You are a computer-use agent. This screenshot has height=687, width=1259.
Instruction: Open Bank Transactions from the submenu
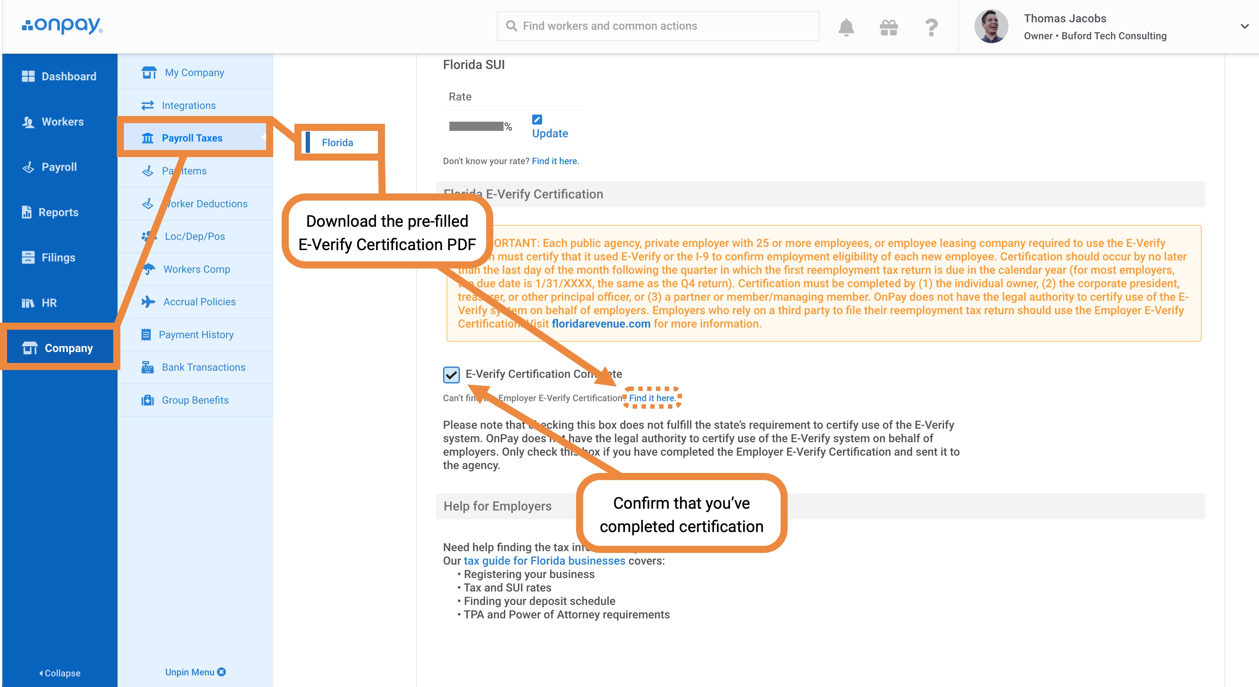tap(203, 367)
